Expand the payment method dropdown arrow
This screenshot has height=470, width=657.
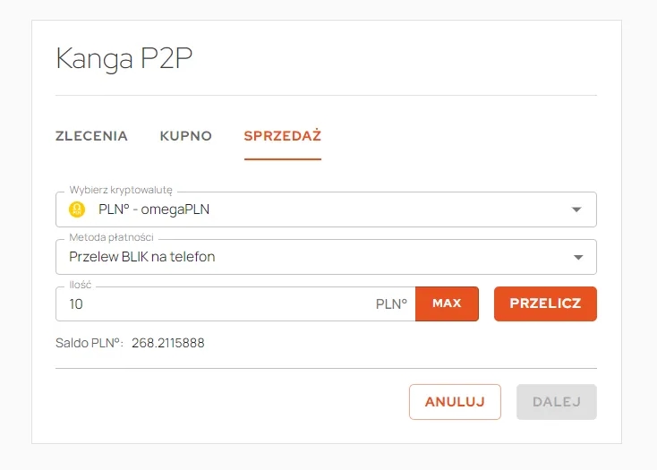coord(578,257)
